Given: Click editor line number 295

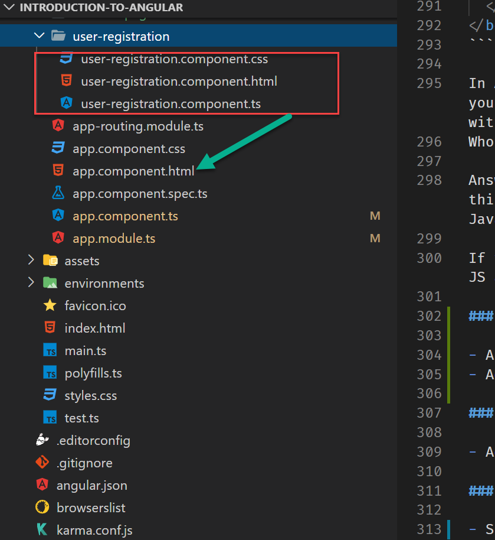Looking at the screenshot, I should [x=429, y=83].
